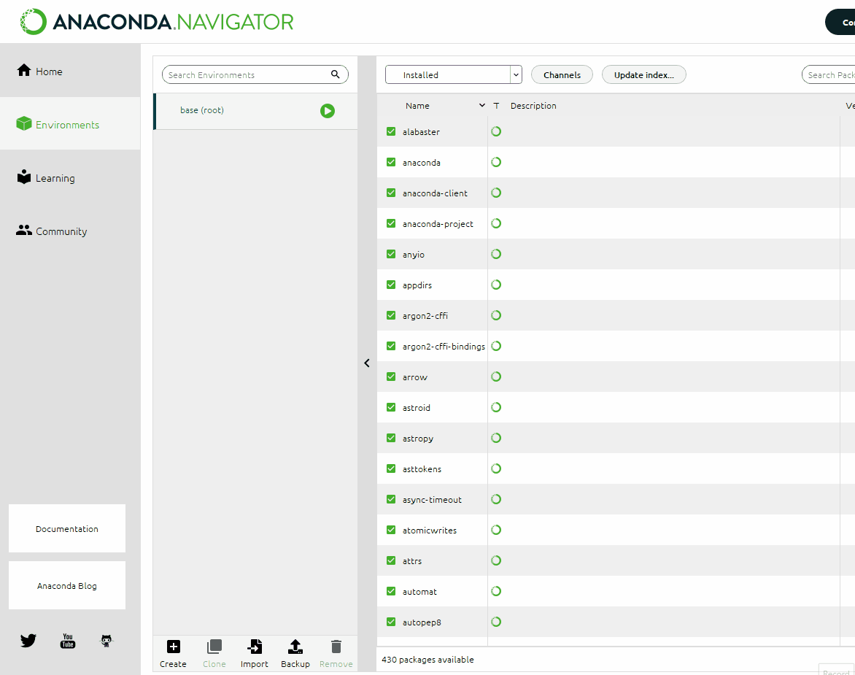
Task: Click the Environments cube icon
Action: pos(24,124)
